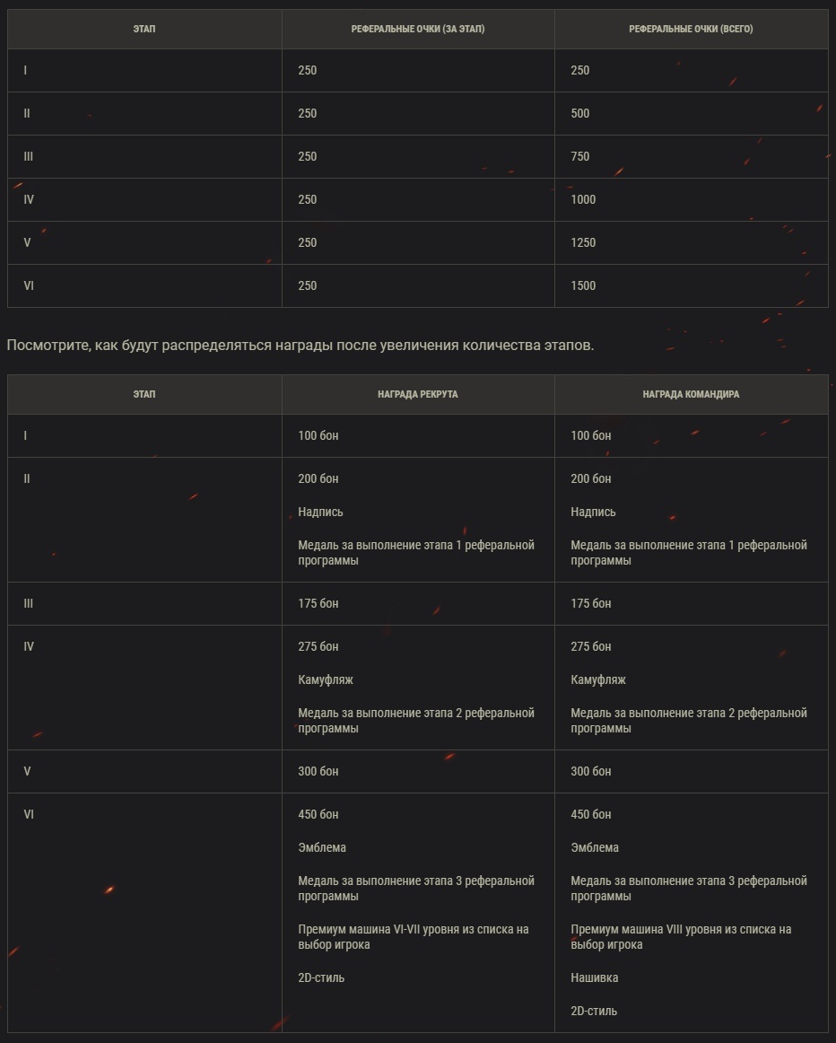
Task: Click Нашивка in the commander rewards
Action: tap(595, 978)
